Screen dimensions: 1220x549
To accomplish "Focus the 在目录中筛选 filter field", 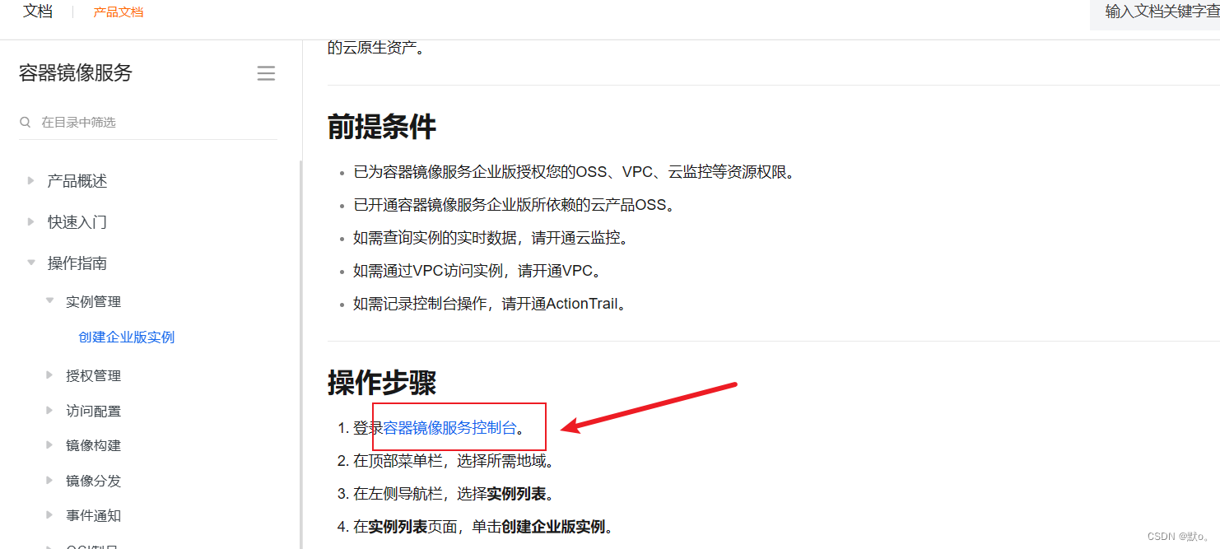I will [x=148, y=122].
